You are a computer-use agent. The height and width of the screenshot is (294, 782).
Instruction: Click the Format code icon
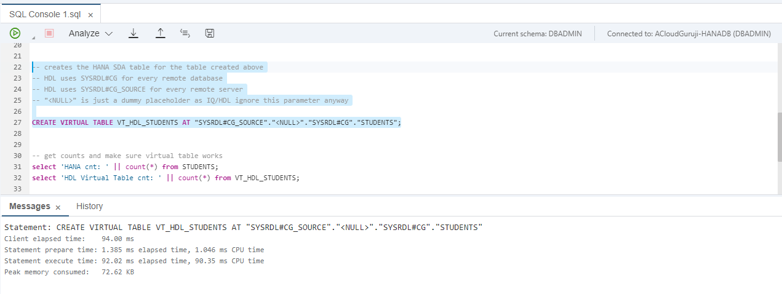point(185,33)
